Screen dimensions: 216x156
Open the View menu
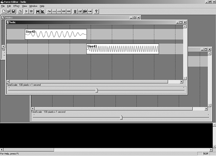[24, 6]
